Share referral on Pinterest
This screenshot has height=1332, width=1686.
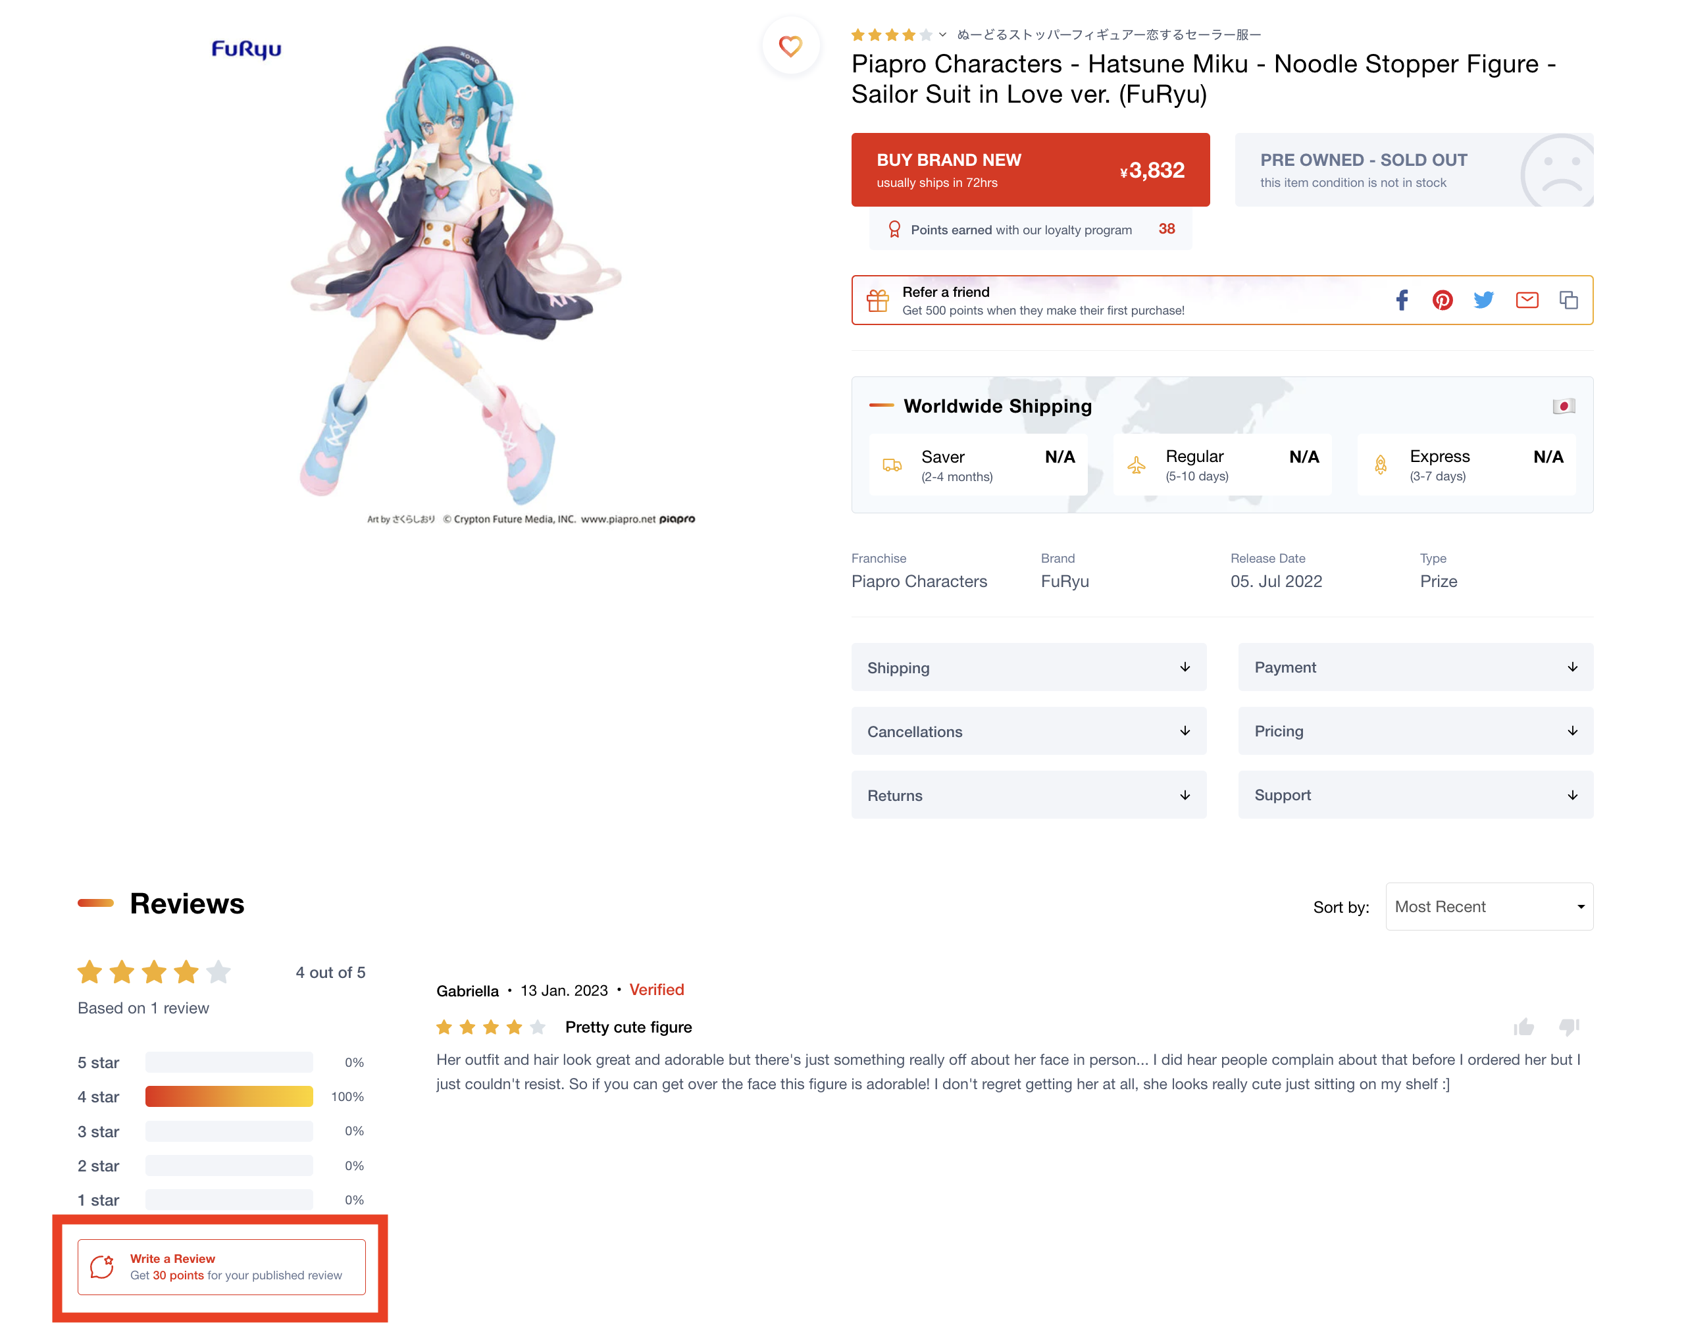tap(1443, 300)
